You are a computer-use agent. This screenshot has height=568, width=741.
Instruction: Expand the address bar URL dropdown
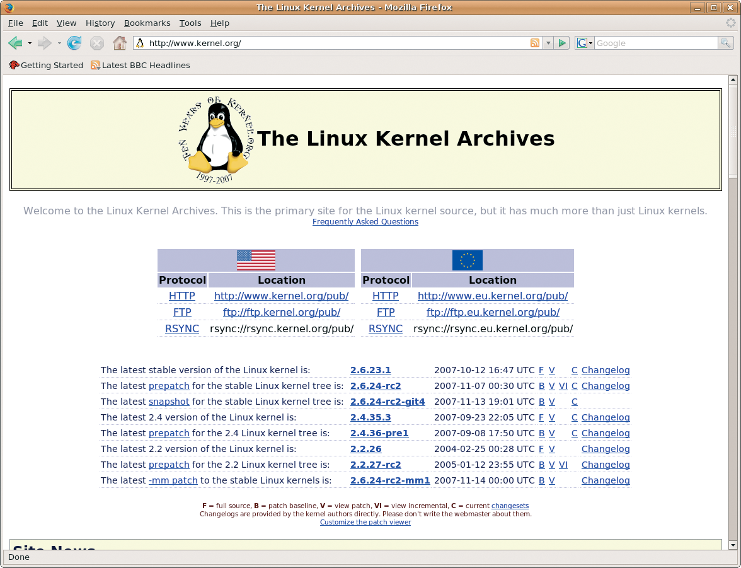548,43
